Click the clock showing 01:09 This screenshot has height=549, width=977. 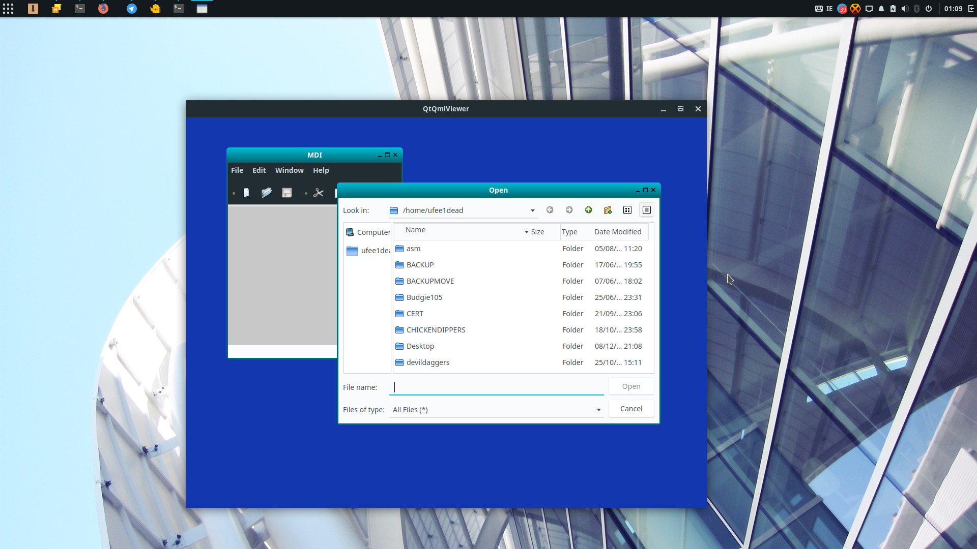(954, 9)
